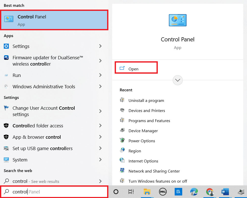The height and width of the screenshot is (198, 247).
Task: Click the Internet Options icon
Action: point(122,160)
